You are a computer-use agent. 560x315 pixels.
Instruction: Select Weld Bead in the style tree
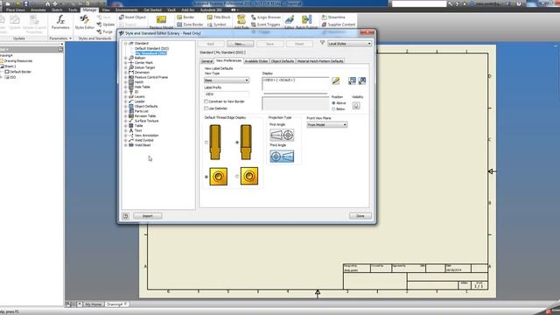click(143, 145)
